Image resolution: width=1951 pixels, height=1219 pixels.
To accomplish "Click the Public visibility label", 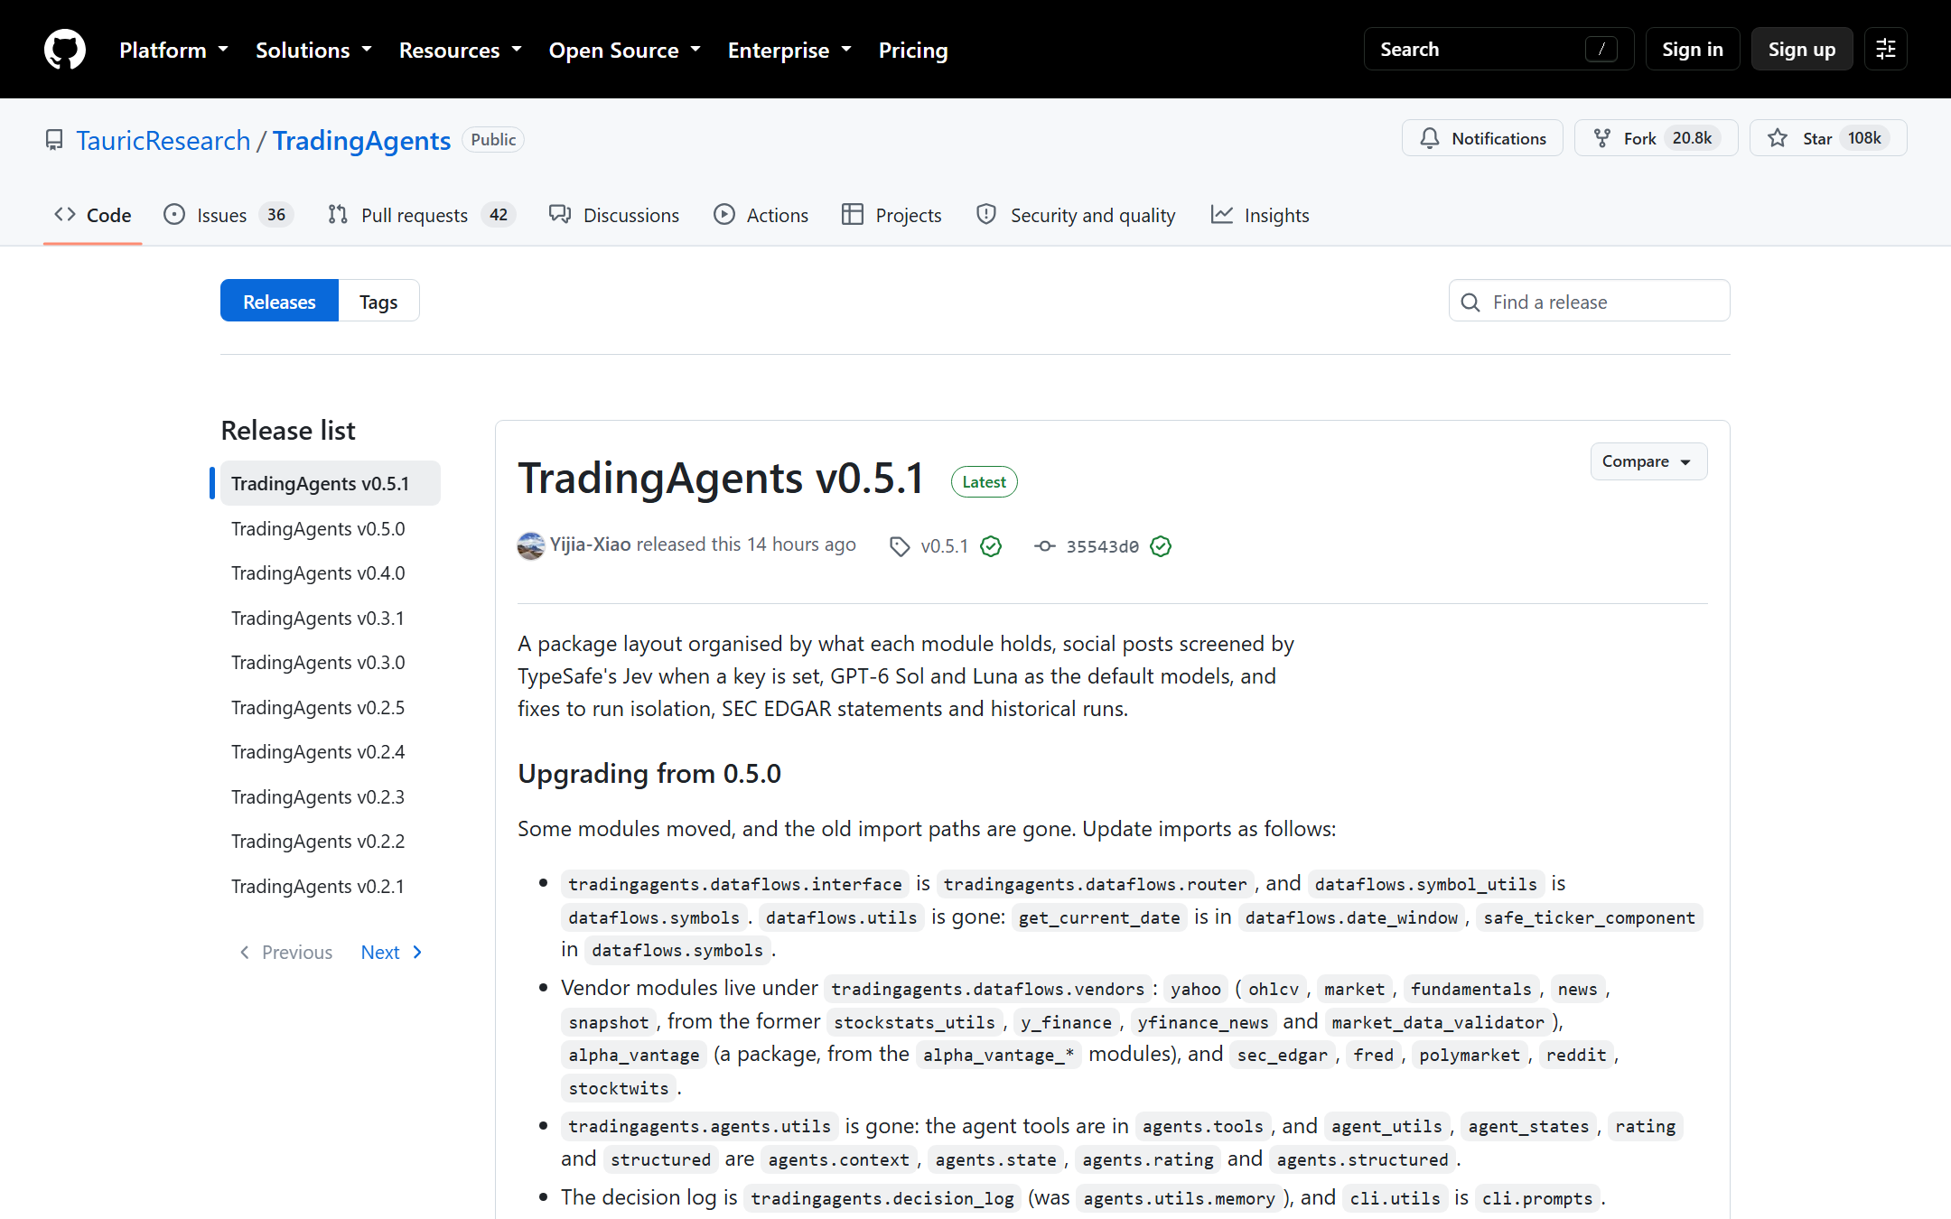I will coord(493,140).
